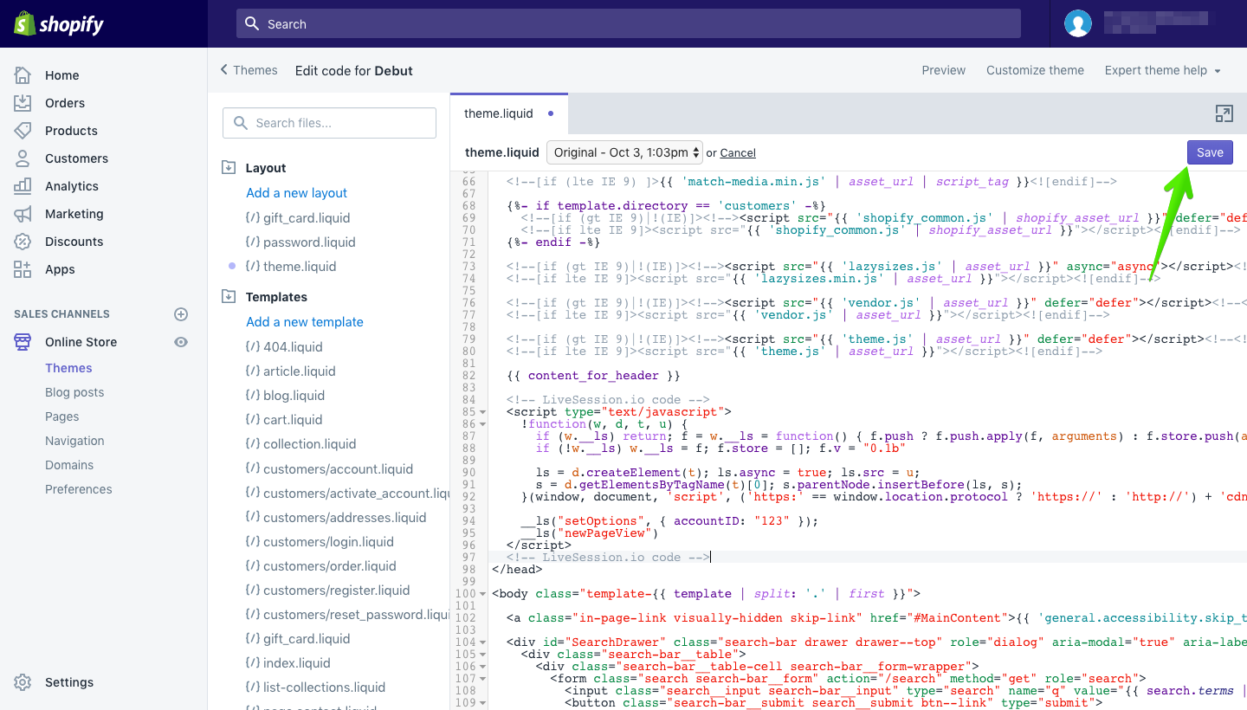
Task: Collapse the Layout folder
Action: pos(229,168)
